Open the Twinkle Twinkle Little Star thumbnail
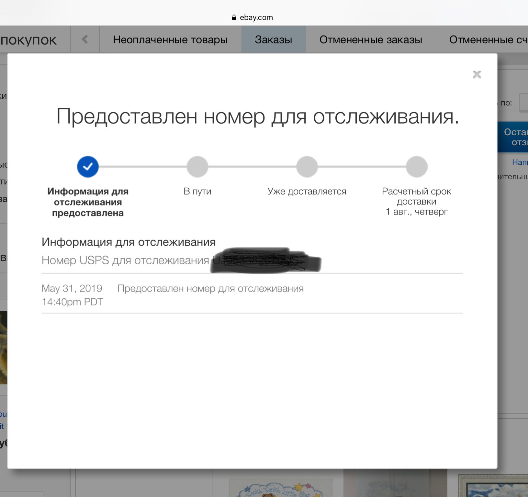528x497 pixels. click(x=280, y=489)
